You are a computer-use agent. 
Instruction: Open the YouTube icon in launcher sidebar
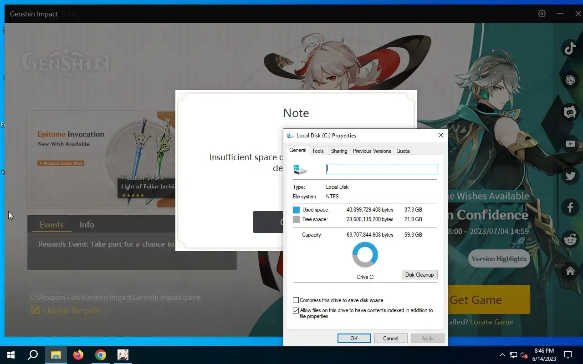pyautogui.click(x=570, y=144)
